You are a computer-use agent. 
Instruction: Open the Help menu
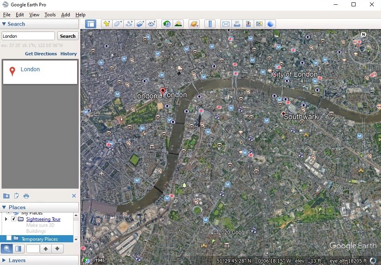coord(80,15)
